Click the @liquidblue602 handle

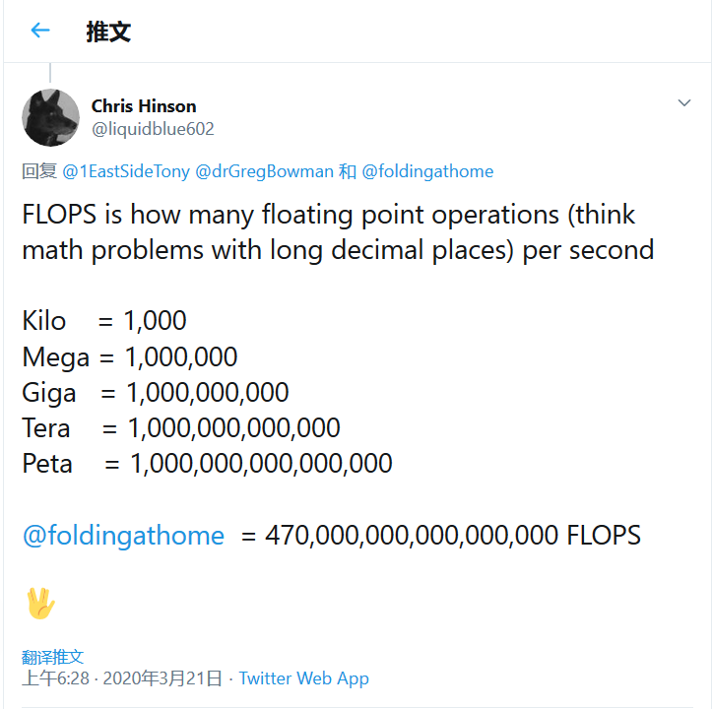153,129
